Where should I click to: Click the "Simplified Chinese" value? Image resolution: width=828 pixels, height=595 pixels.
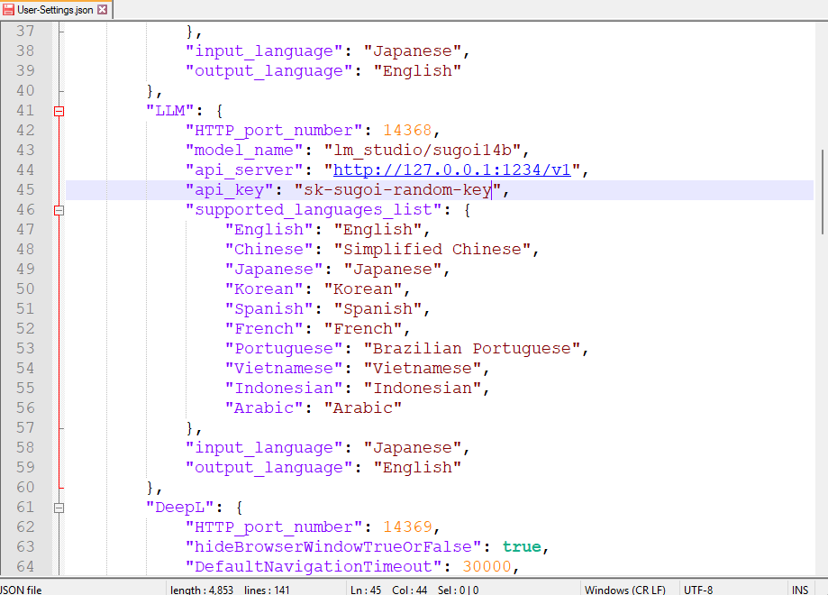point(432,250)
